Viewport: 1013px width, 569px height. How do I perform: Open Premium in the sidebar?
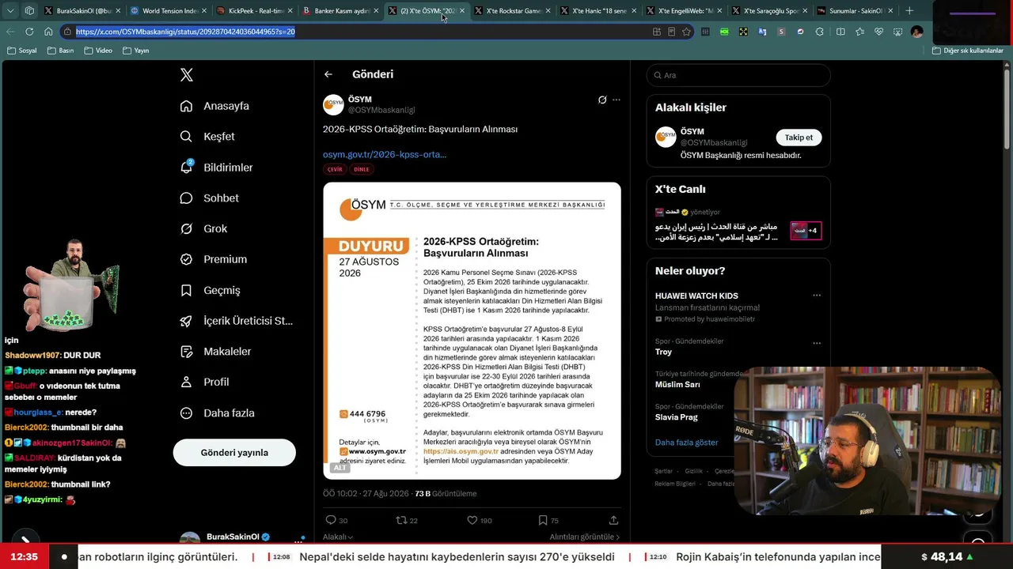pyautogui.click(x=214, y=259)
